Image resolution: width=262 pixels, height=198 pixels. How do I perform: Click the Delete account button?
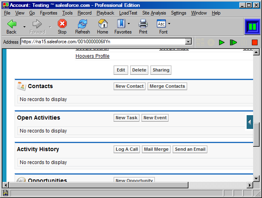139,70
